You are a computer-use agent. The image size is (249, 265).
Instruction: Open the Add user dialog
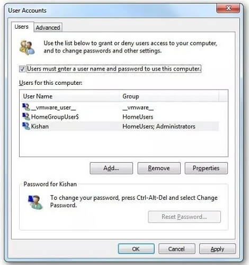111,168
